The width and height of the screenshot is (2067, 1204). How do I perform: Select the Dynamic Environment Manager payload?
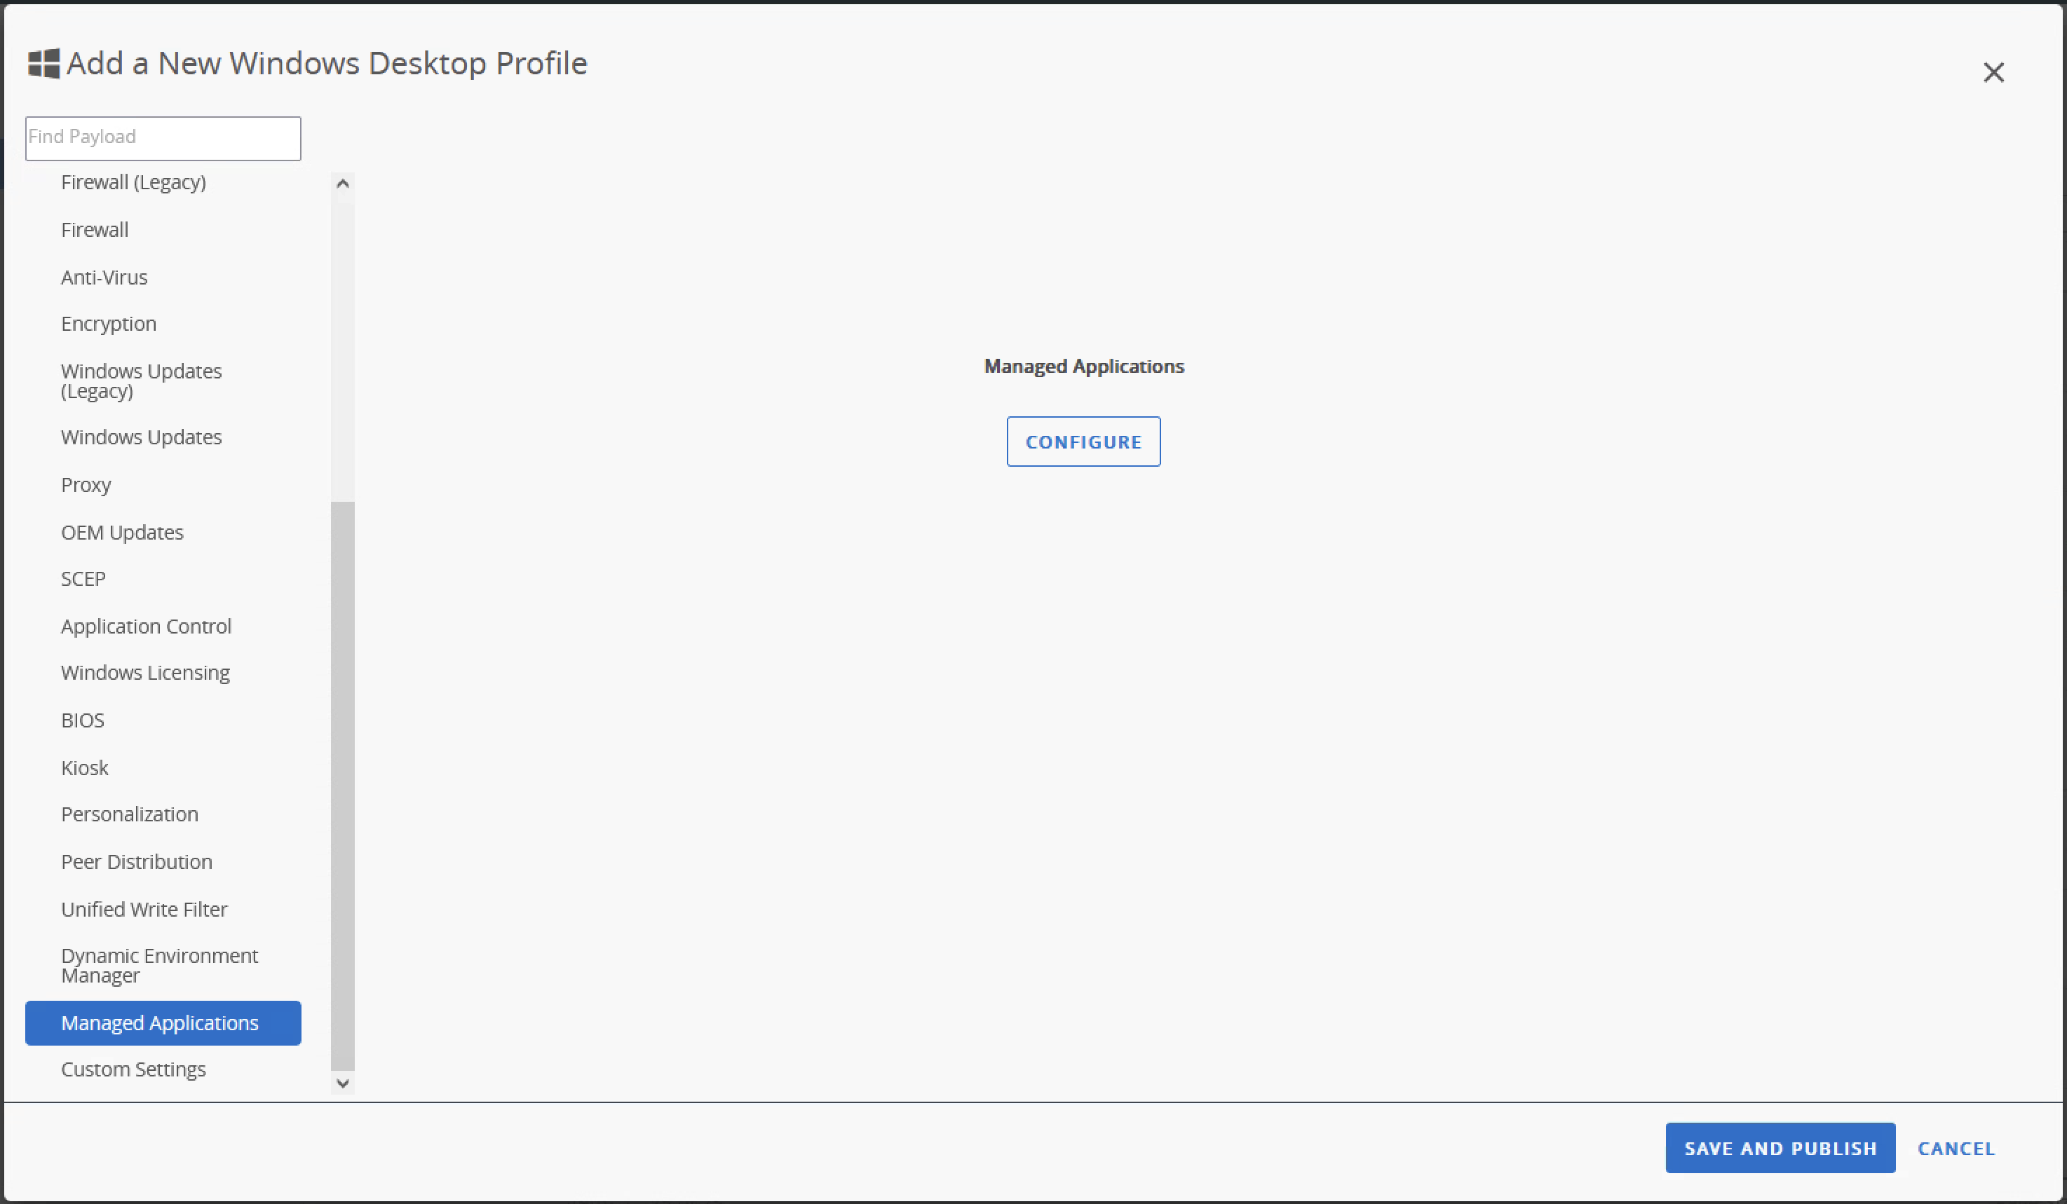(x=159, y=966)
